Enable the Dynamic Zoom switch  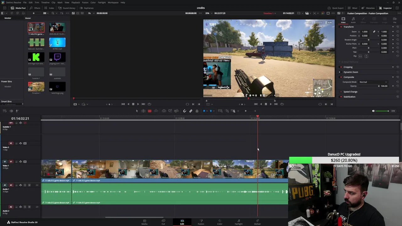pos(341,72)
